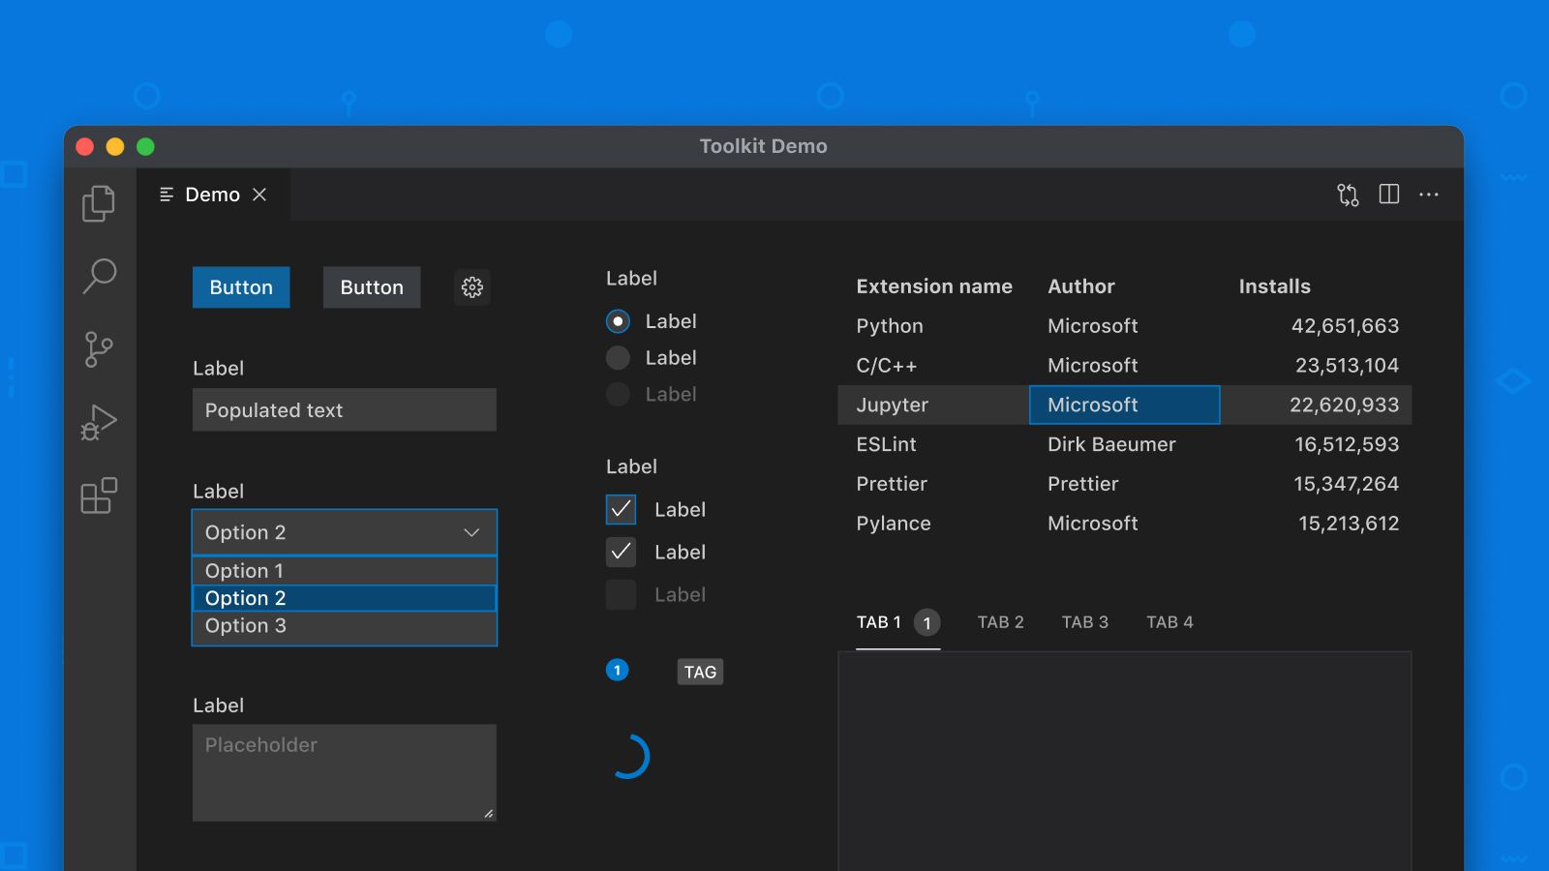This screenshot has height=871, width=1549.
Task: Click the split editor icon
Action: coord(1388,195)
